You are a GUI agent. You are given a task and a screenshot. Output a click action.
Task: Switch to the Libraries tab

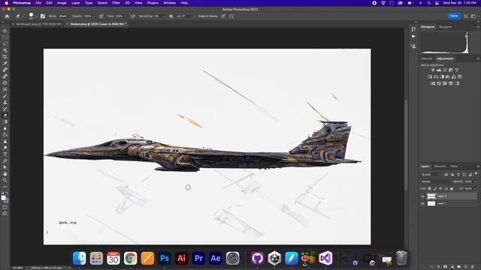[x=426, y=58]
